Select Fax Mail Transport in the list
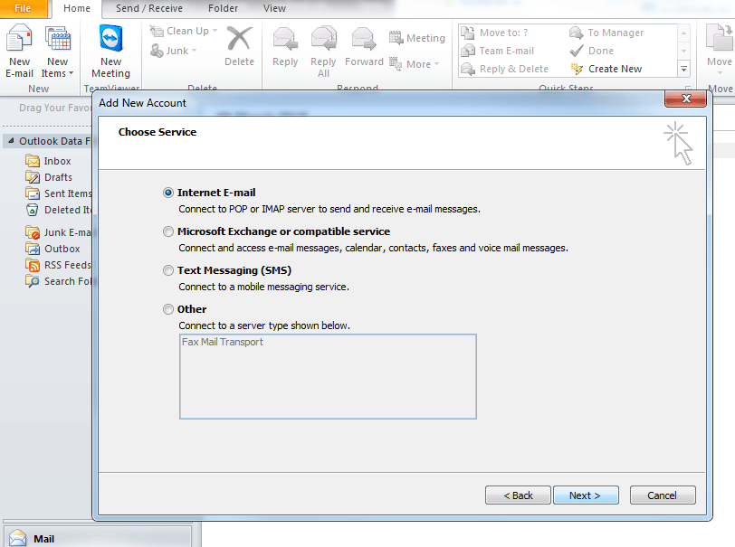Screen dimensions: 735x547 [x=223, y=342]
